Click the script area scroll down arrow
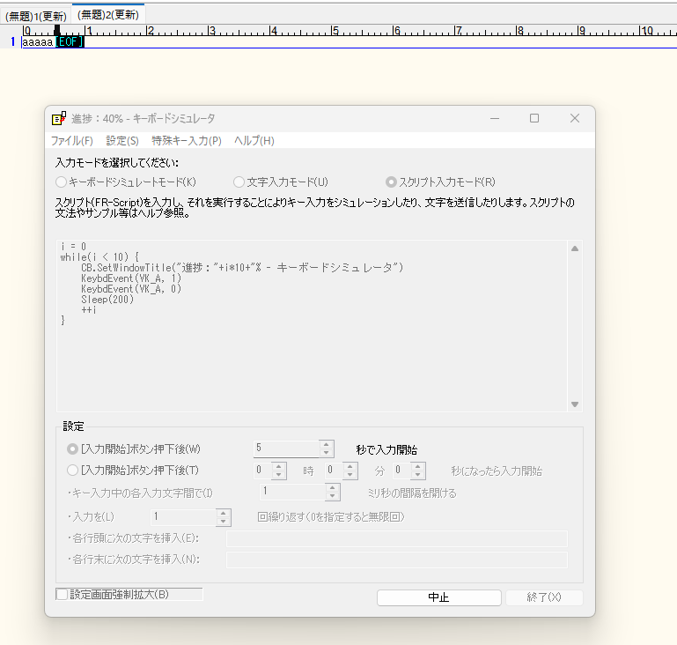677x645 pixels. coord(575,404)
